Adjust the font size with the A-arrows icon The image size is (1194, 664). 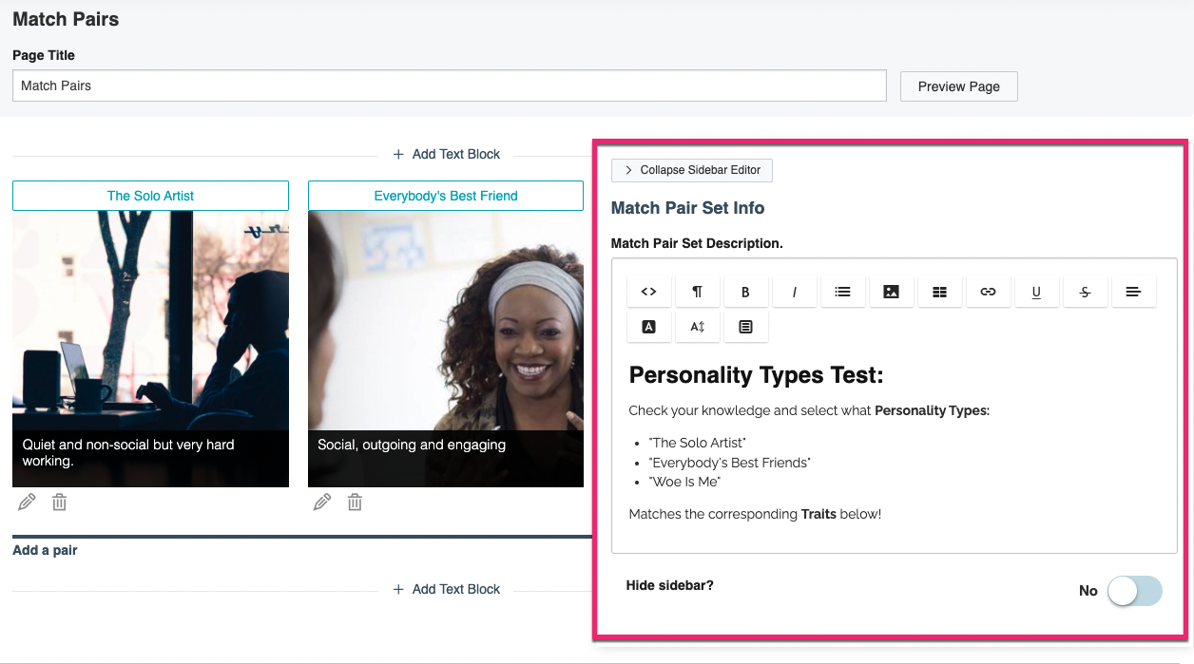point(698,326)
